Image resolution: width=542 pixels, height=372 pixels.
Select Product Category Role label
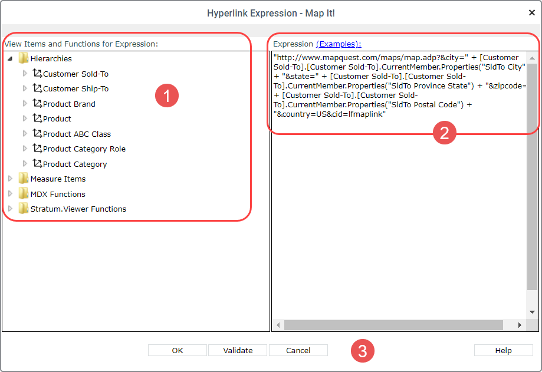[x=84, y=149]
